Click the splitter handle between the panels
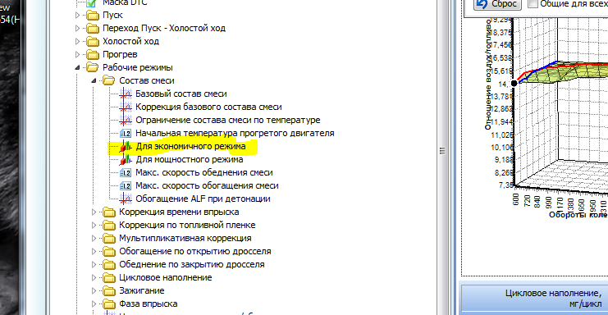This screenshot has width=608, height=315. pyautogui.click(x=442, y=151)
